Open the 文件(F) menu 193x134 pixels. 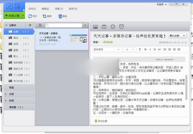(32, 8)
